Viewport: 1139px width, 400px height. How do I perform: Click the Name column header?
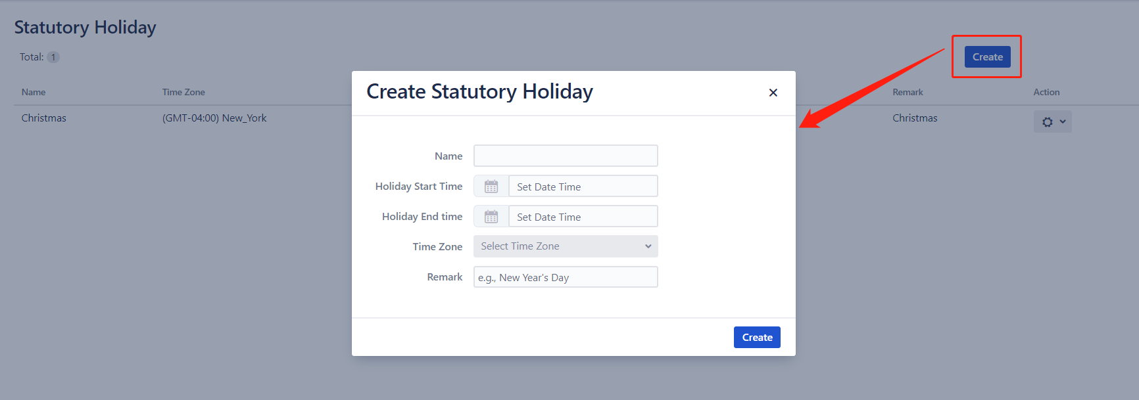[34, 92]
